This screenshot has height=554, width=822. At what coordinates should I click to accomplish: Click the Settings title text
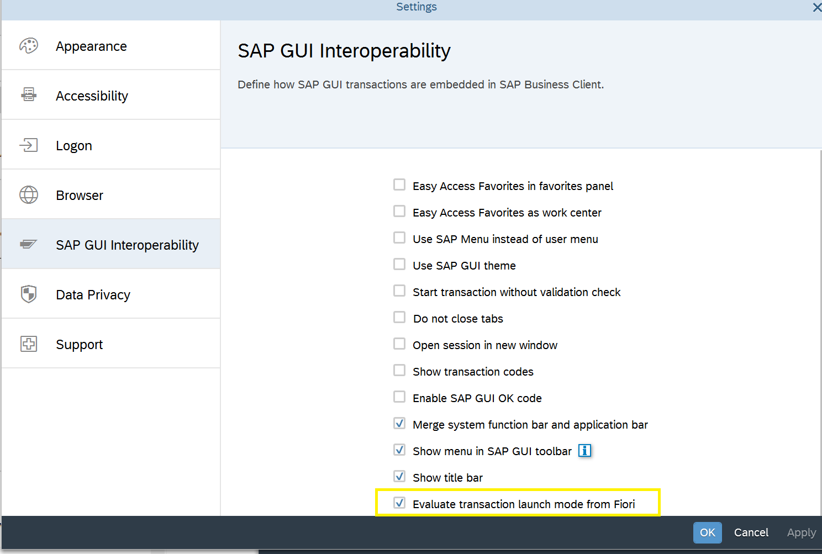click(417, 7)
